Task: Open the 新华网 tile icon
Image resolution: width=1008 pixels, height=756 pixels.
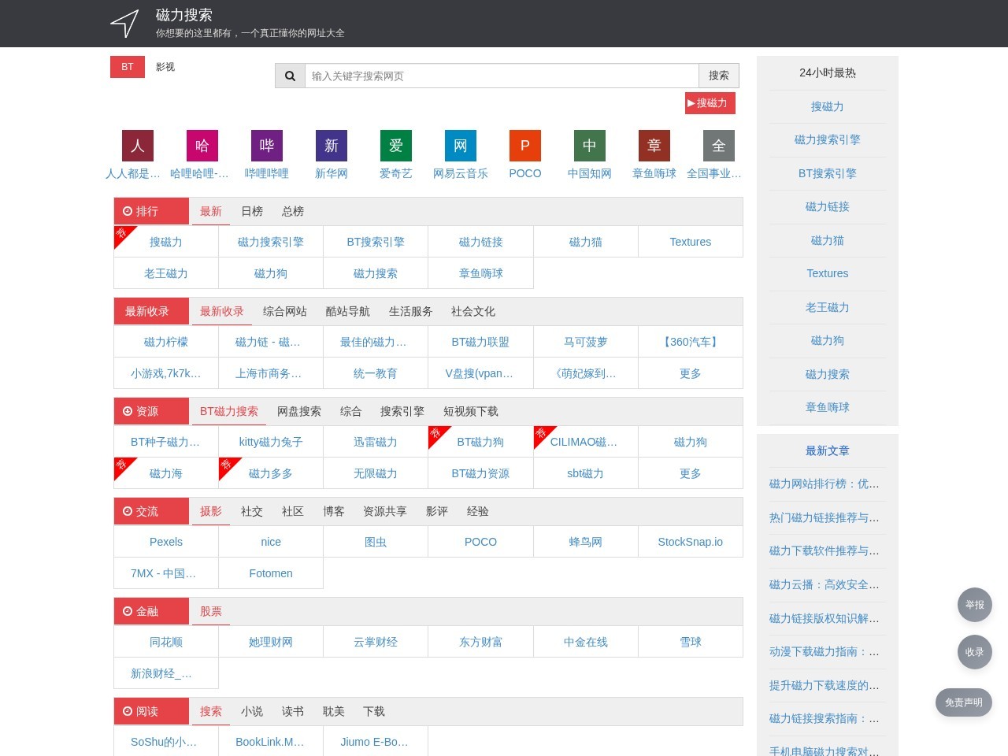Action: [x=332, y=146]
